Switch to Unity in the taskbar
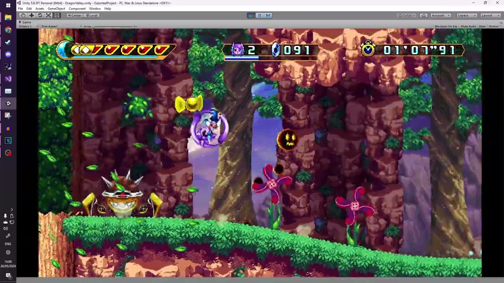Image resolution: width=504 pixels, height=283 pixels. coord(8,103)
